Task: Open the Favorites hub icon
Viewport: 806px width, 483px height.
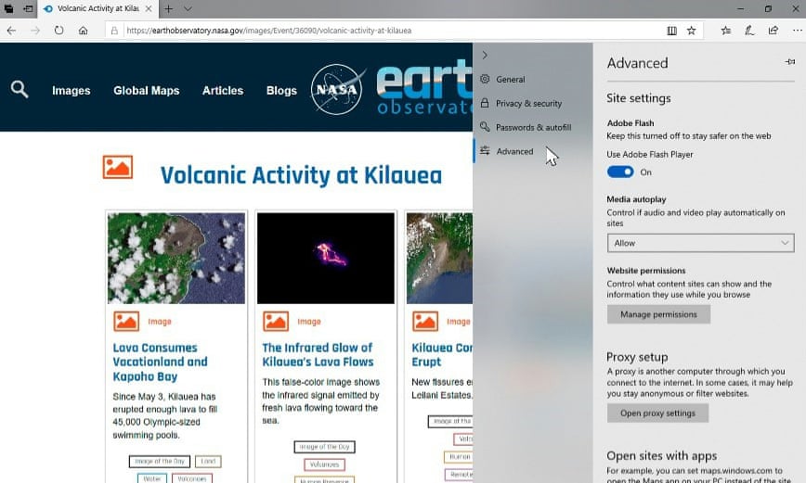Action: point(726,31)
